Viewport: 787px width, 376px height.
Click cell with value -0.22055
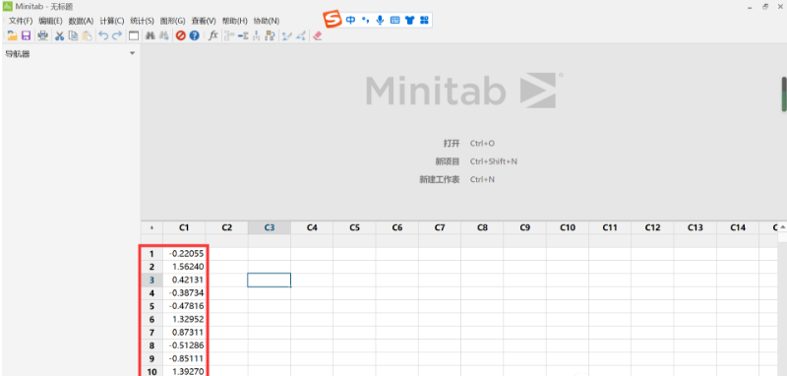(184, 254)
